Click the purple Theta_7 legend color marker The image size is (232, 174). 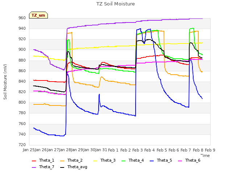coord(34,167)
